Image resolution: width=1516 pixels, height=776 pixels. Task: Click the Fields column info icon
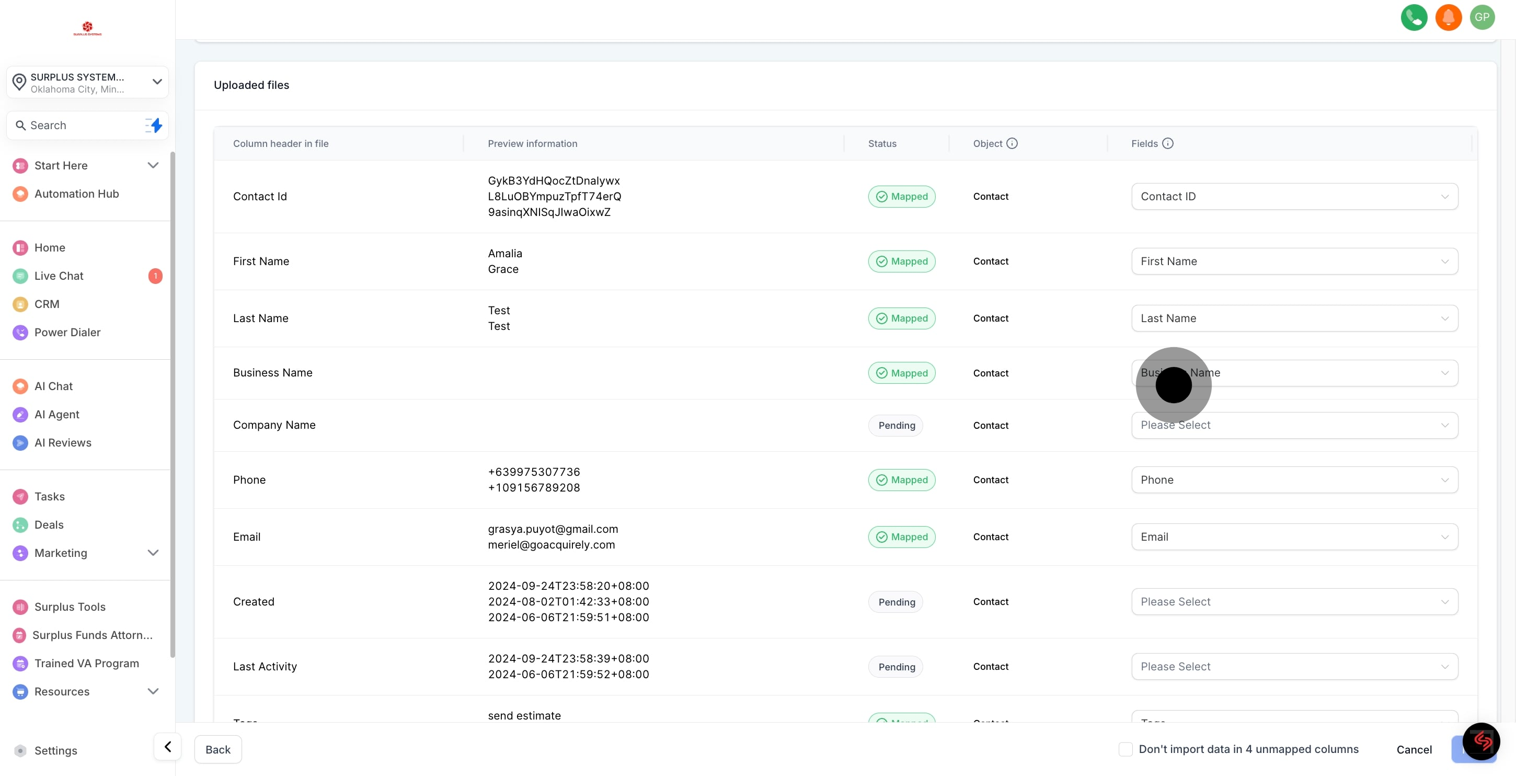tap(1168, 144)
